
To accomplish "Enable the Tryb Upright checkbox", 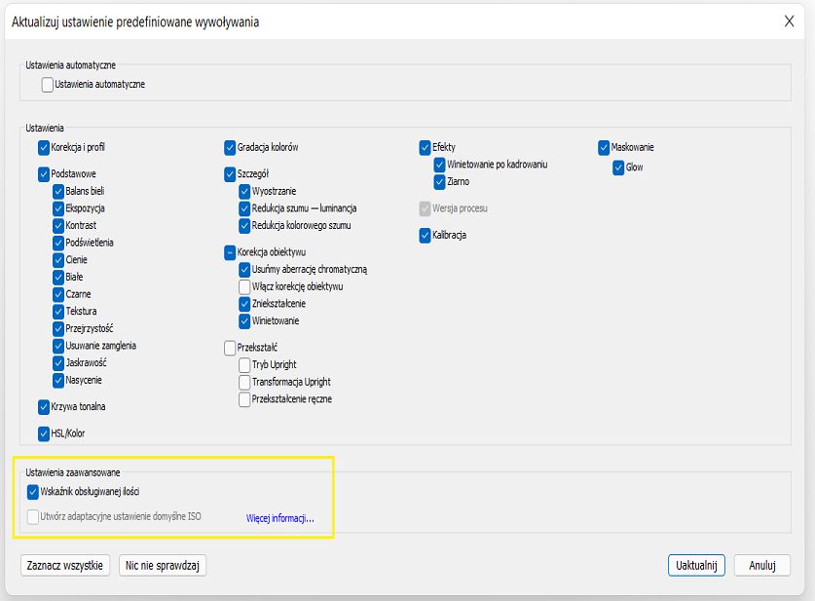I will pyautogui.click(x=244, y=364).
